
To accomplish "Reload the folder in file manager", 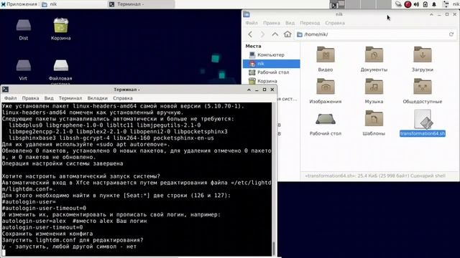I will (x=451, y=34).
